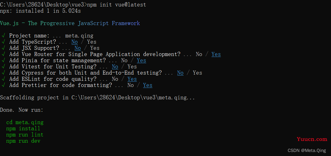Click underlined Yes for Pinia state management

(142, 60)
